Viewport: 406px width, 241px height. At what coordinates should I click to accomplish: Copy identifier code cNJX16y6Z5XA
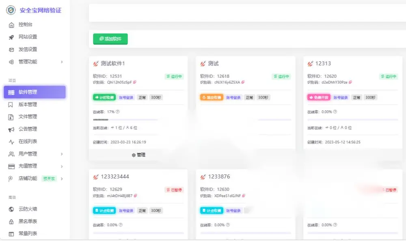coord(243,82)
